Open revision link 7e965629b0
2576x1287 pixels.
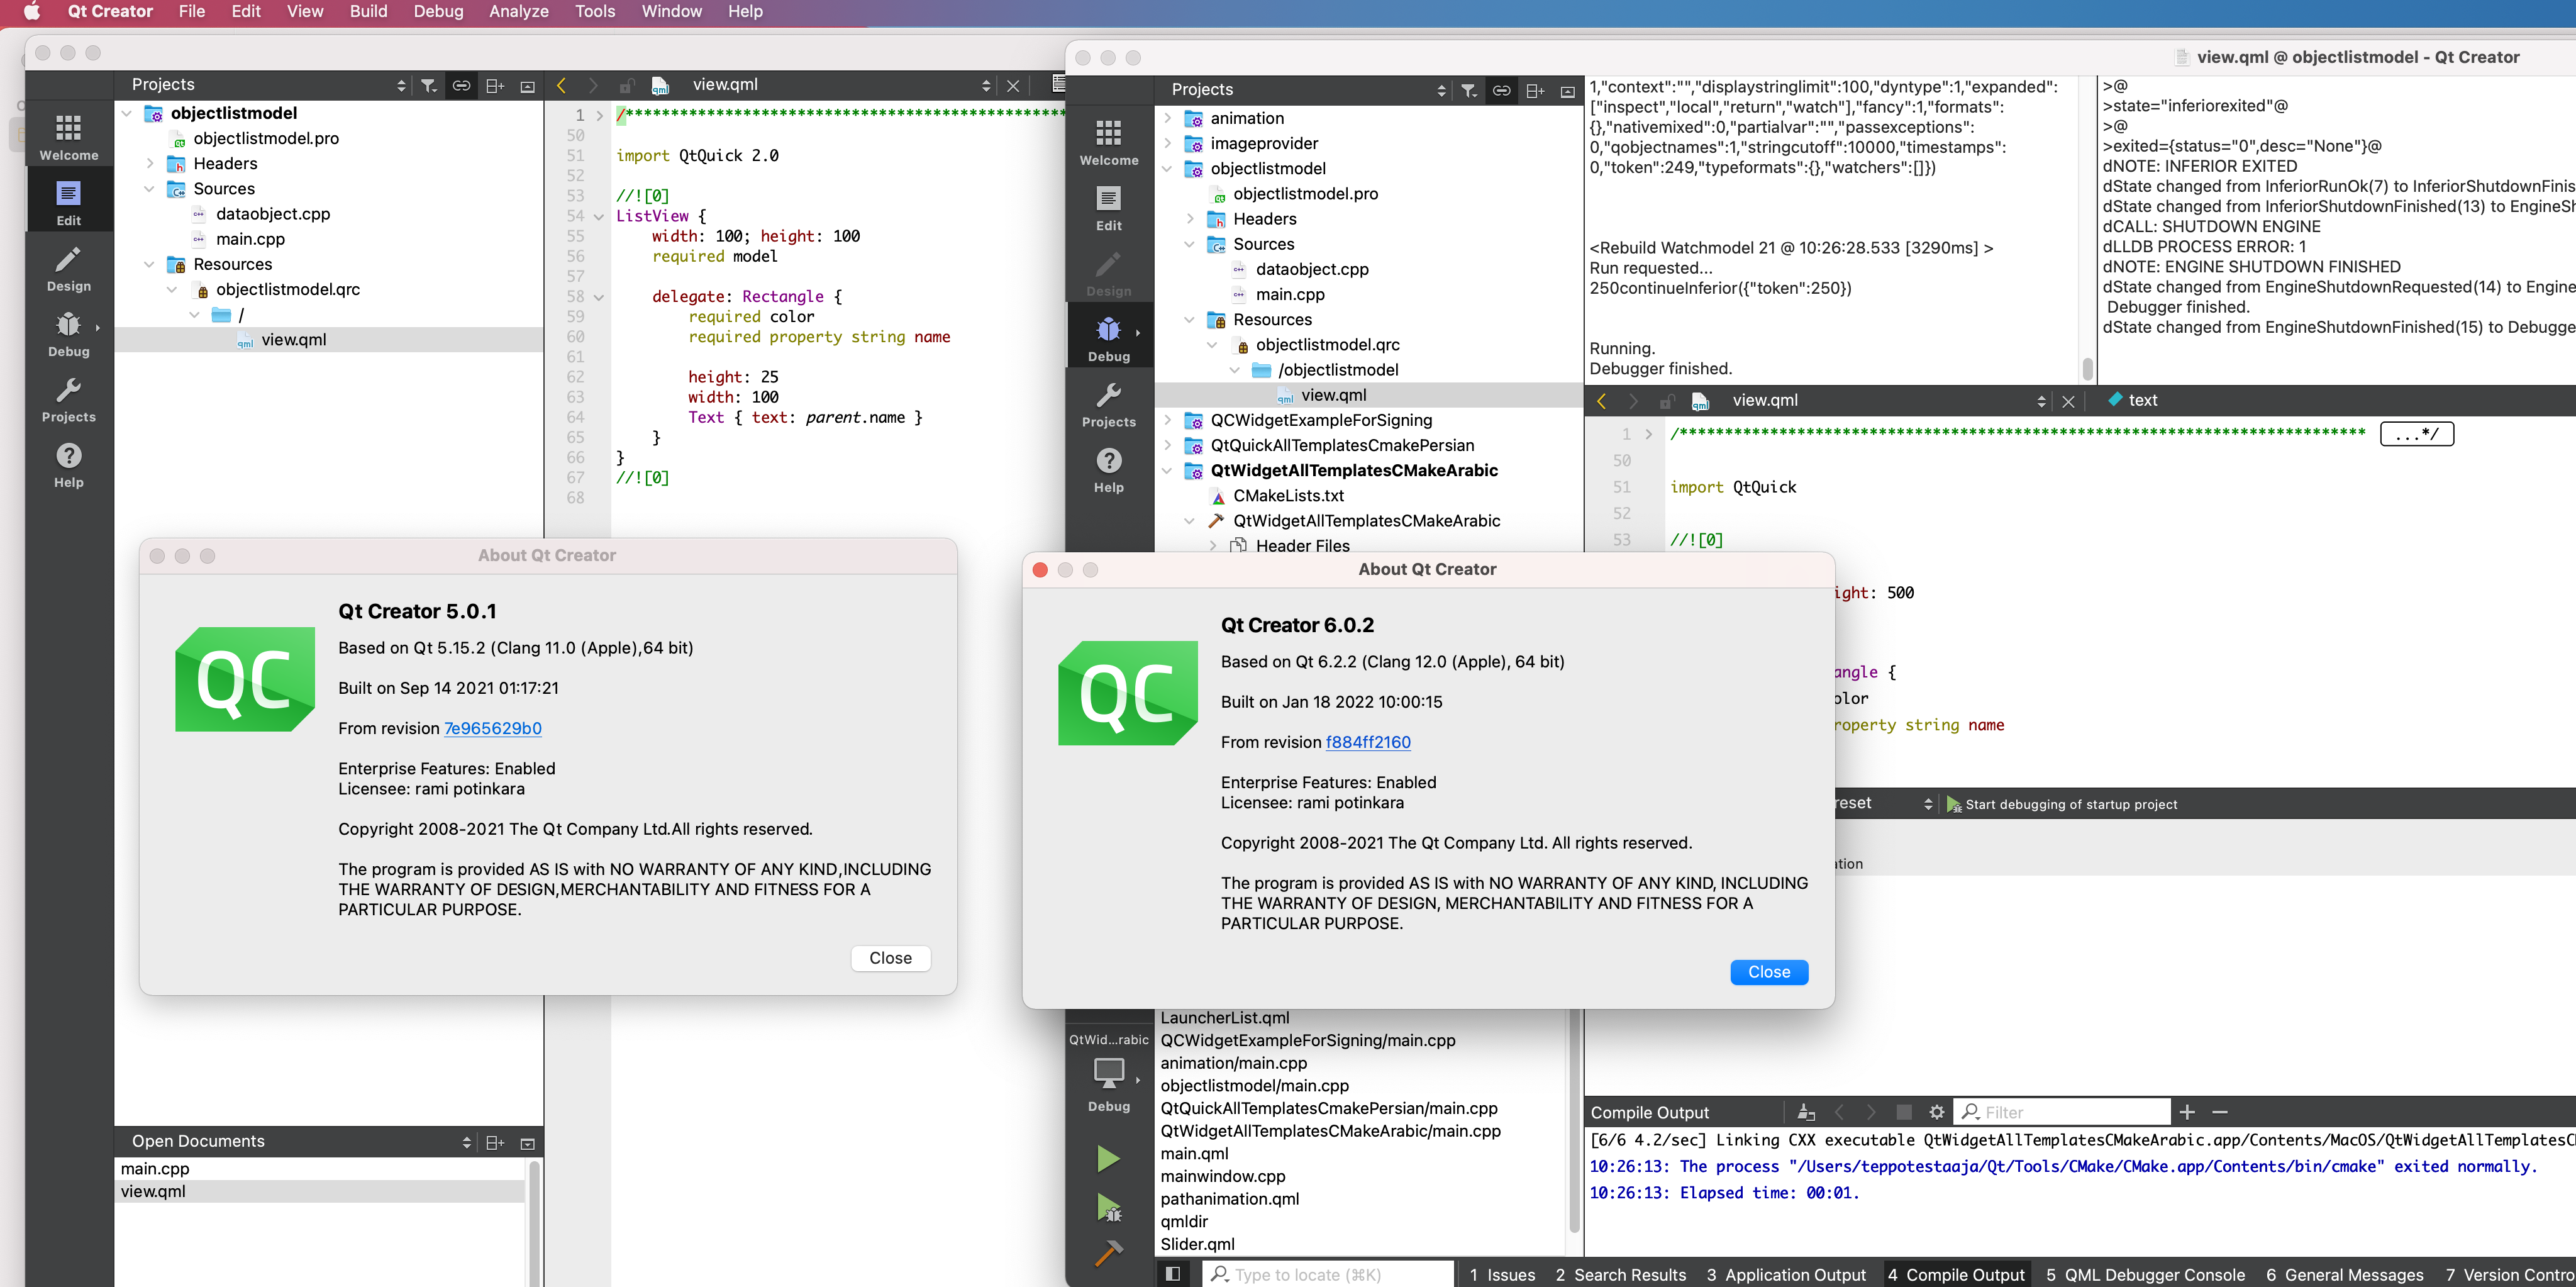click(x=492, y=728)
